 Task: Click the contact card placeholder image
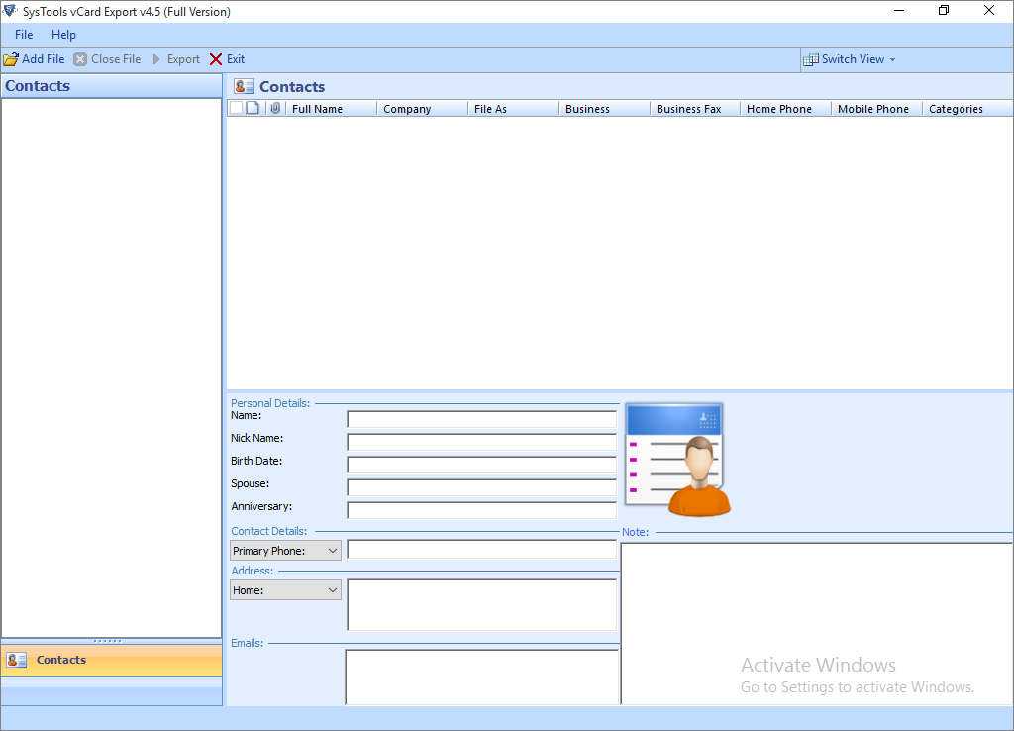(x=674, y=458)
